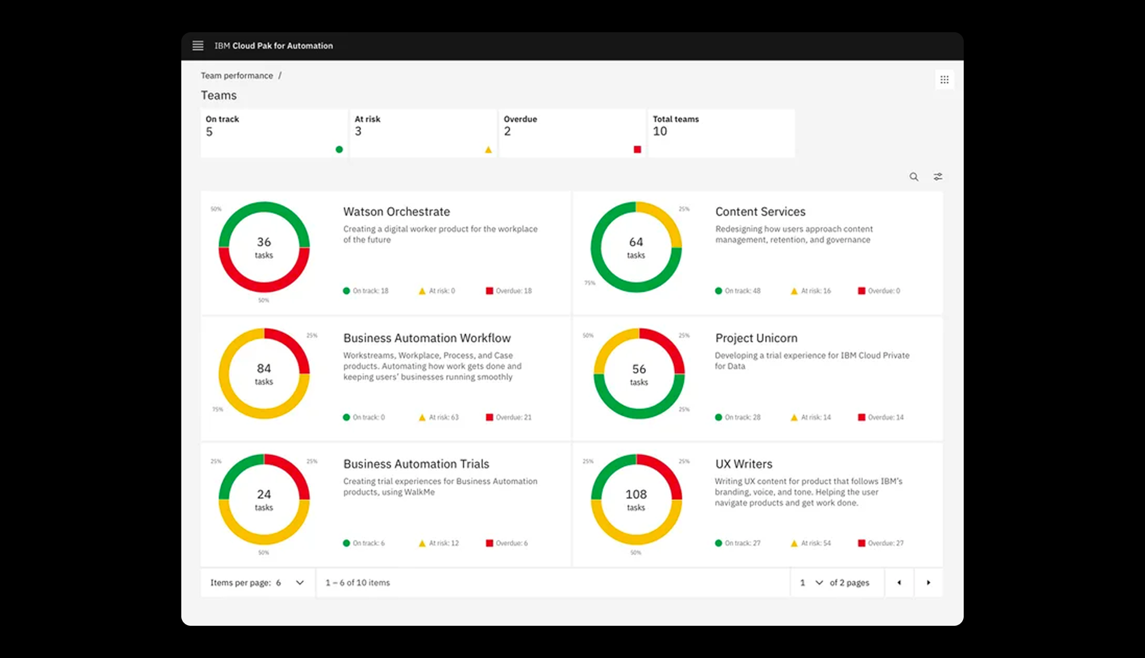Viewport: 1145px width, 658px height.
Task: Click IBM Cloud Pak for Automation title
Action: point(274,46)
